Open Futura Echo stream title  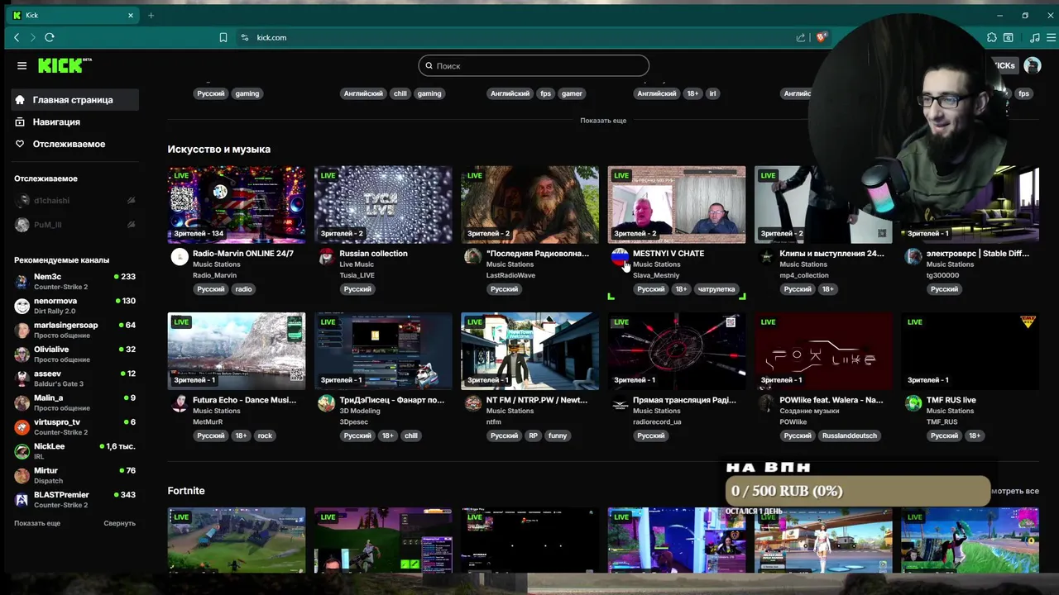click(x=244, y=400)
